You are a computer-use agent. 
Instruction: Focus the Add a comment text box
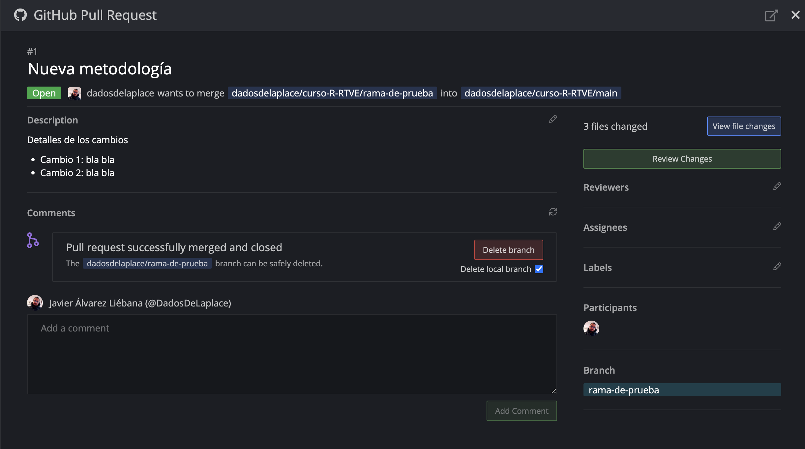[x=292, y=354]
